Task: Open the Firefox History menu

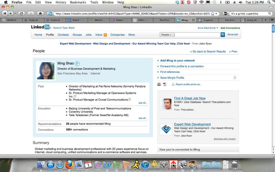Action: click(x=61, y=2)
